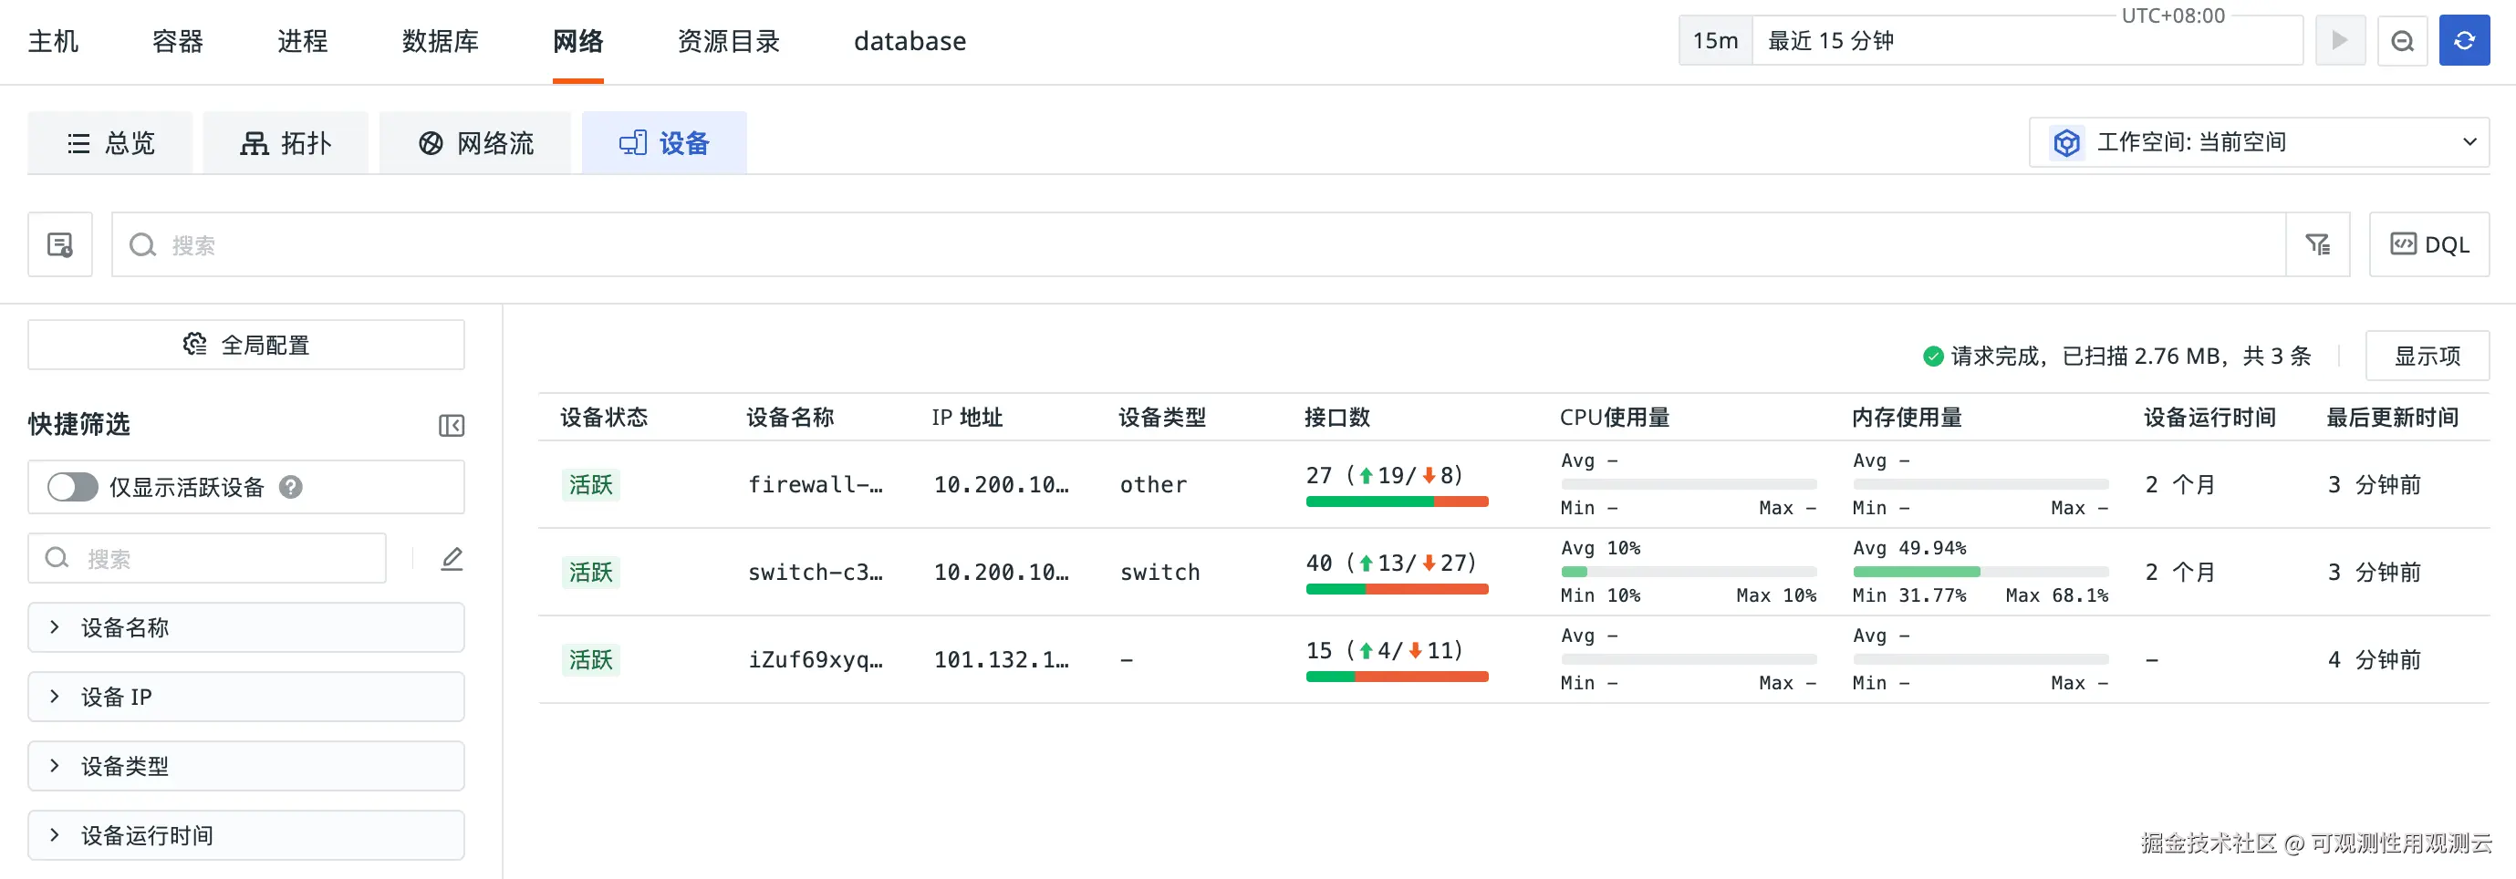This screenshot has width=2516, height=879.
Task: Open the 显示项 column settings button
Action: tap(2428, 356)
